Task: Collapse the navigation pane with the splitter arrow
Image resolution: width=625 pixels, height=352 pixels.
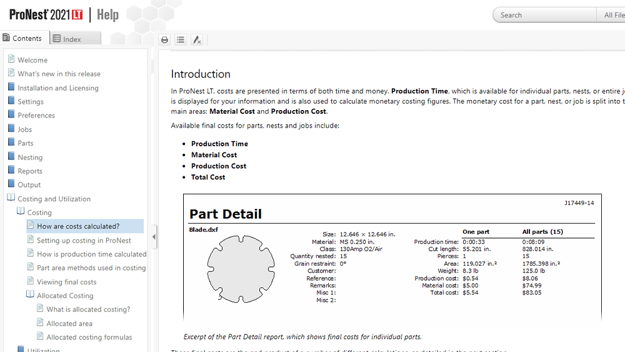Action: [154, 236]
